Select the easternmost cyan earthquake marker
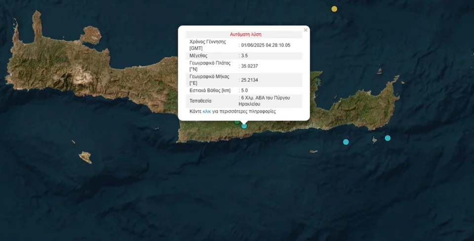The width and height of the screenshot is (474, 241). (388, 138)
